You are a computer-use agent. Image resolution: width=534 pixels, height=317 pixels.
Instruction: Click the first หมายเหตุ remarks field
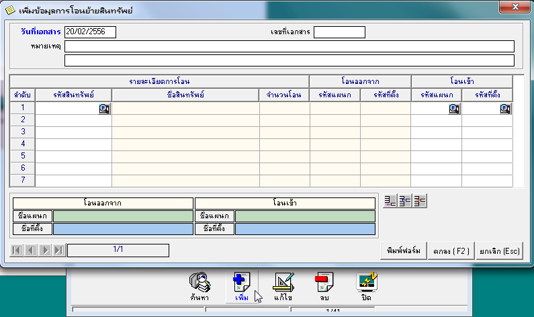click(x=289, y=46)
